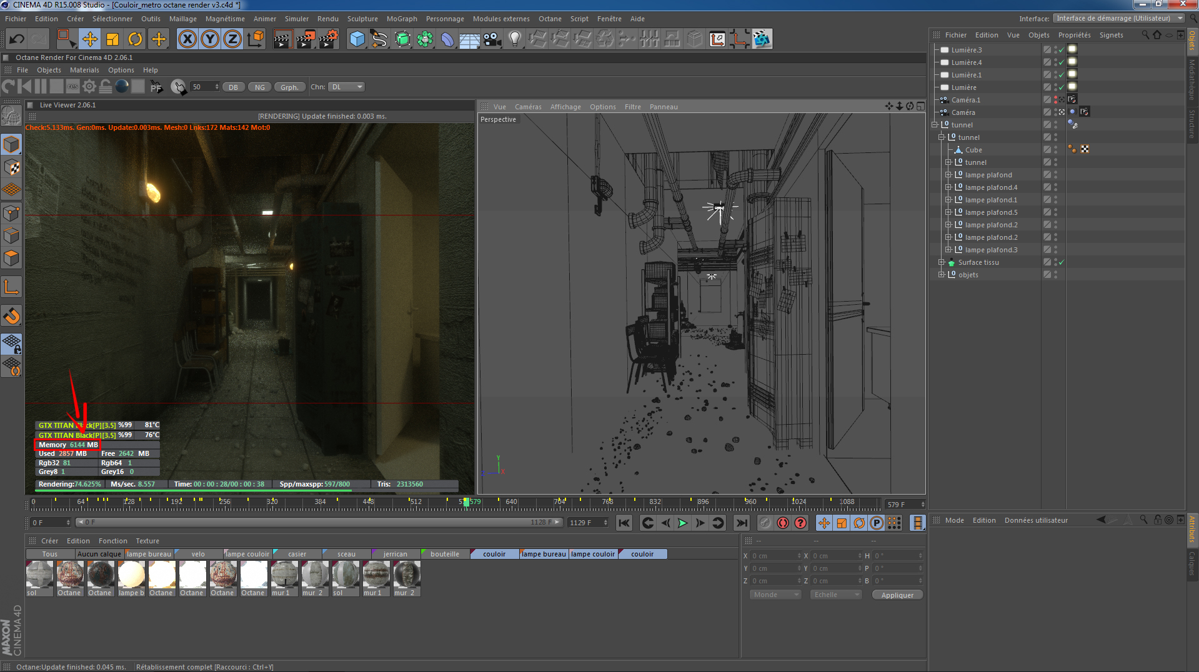
Task: Add a light with the bulb icon
Action: [x=514, y=39]
